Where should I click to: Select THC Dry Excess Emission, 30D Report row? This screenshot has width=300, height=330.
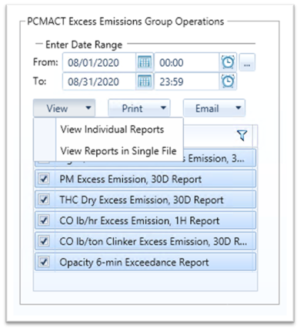click(145, 200)
